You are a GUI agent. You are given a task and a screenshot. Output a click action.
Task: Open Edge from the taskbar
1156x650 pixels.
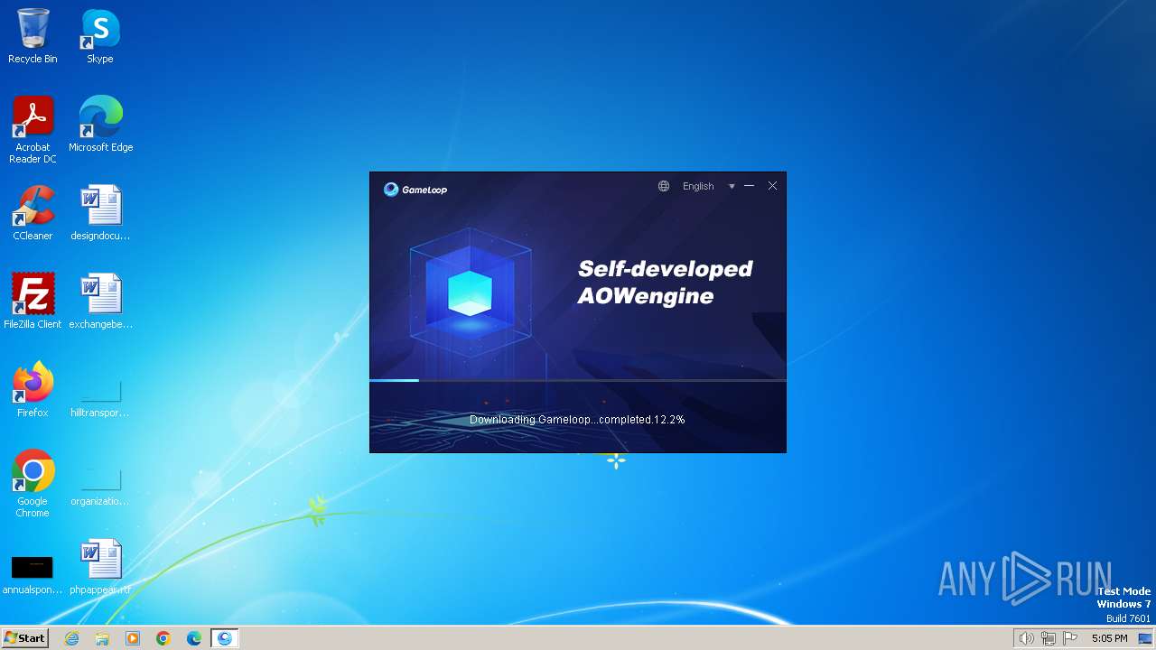coord(194,638)
